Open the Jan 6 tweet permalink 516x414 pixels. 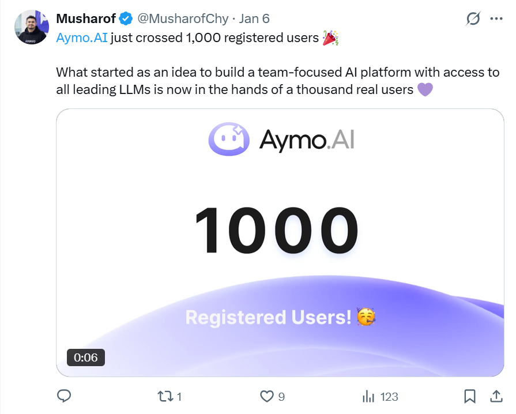pyautogui.click(x=254, y=18)
